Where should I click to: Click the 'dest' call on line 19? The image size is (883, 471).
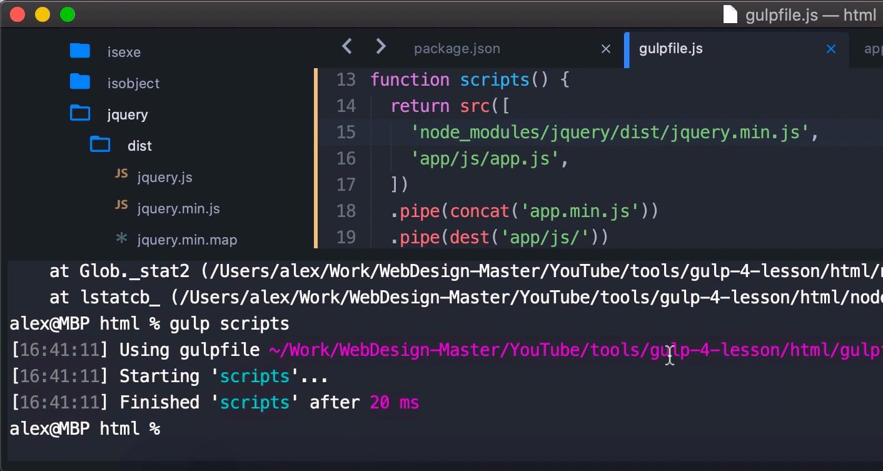point(470,238)
